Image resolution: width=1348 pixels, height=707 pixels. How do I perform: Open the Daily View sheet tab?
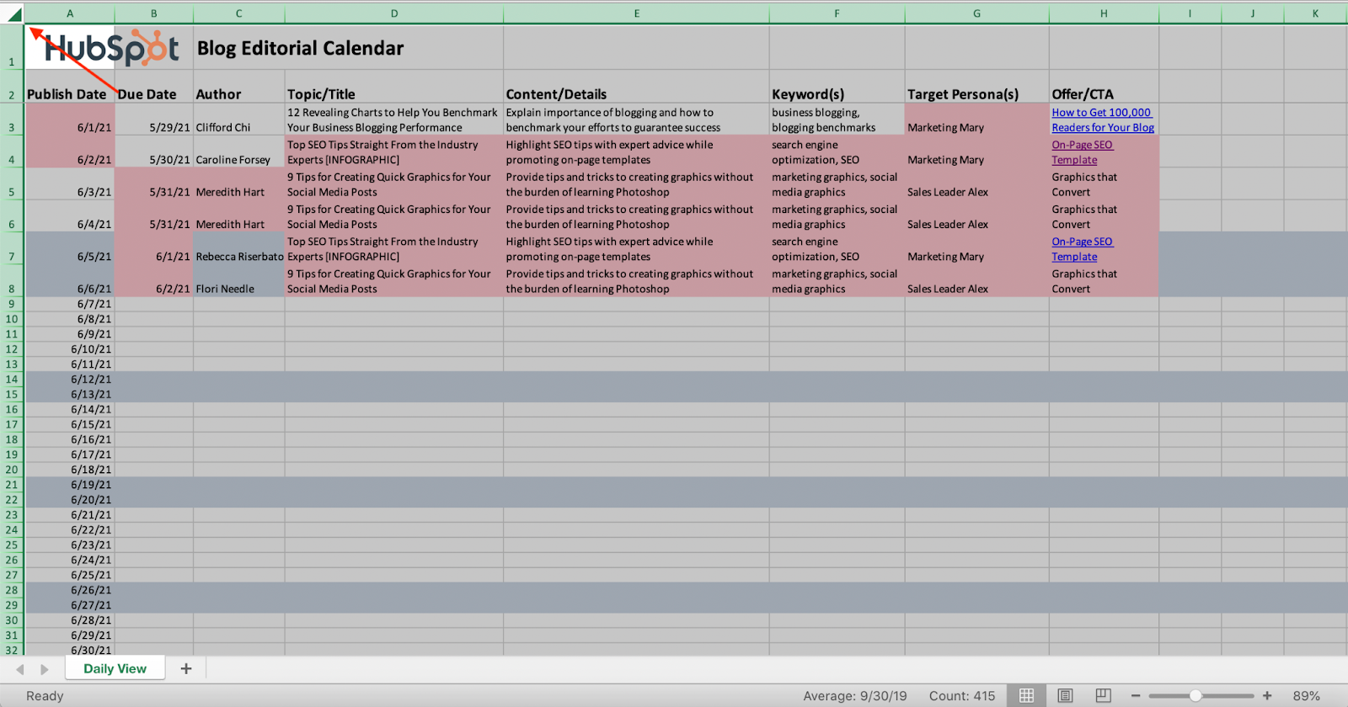click(x=115, y=668)
